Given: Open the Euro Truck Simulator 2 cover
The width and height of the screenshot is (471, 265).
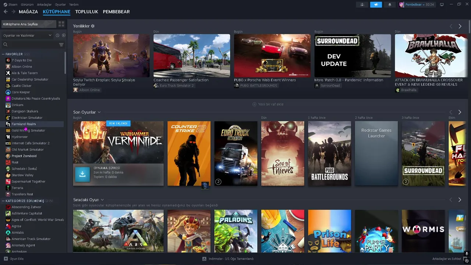Looking at the screenshot, I should click(236, 153).
